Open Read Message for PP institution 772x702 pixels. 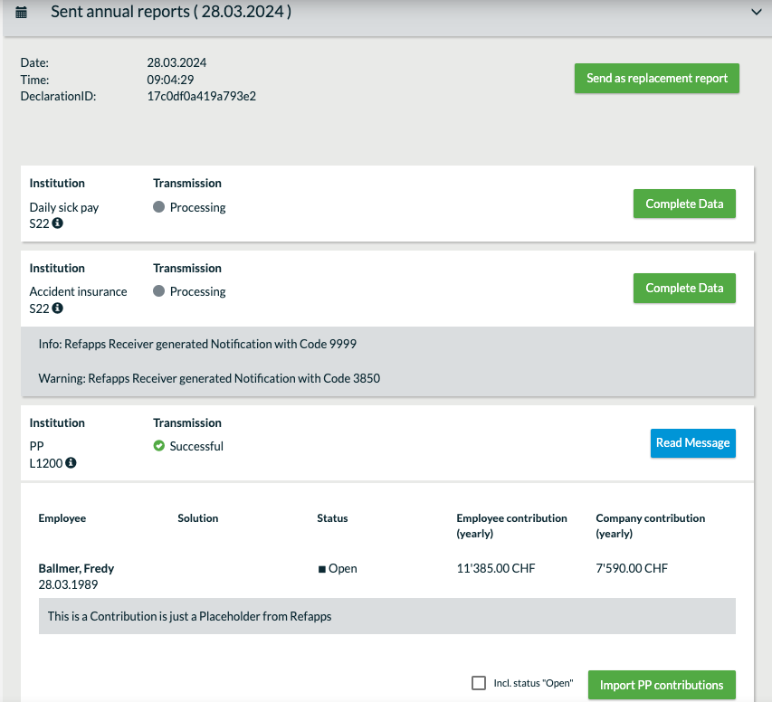(692, 443)
